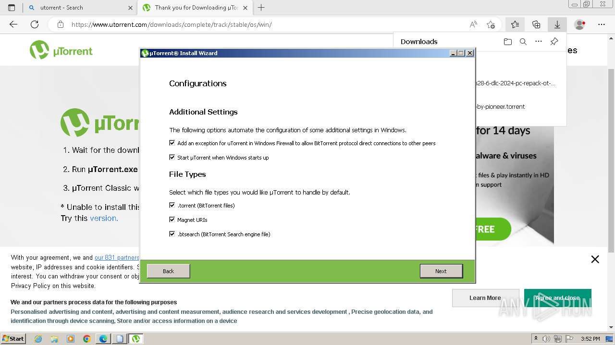This screenshot has width=615, height=345.
Task: Open the by-pioneer.torrent download entry
Action: click(501, 106)
